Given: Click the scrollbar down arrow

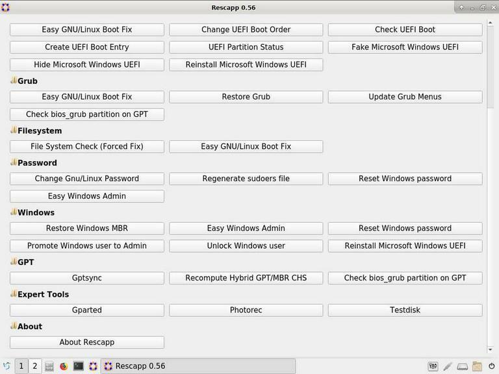Looking at the screenshot, I should 490,349.
